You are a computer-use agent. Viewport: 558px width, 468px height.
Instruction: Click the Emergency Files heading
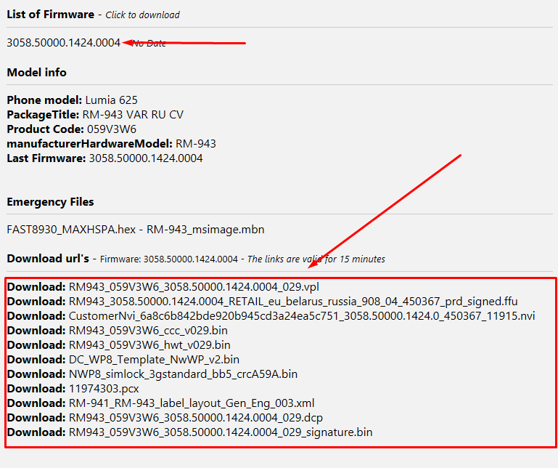[x=50, y=201]
